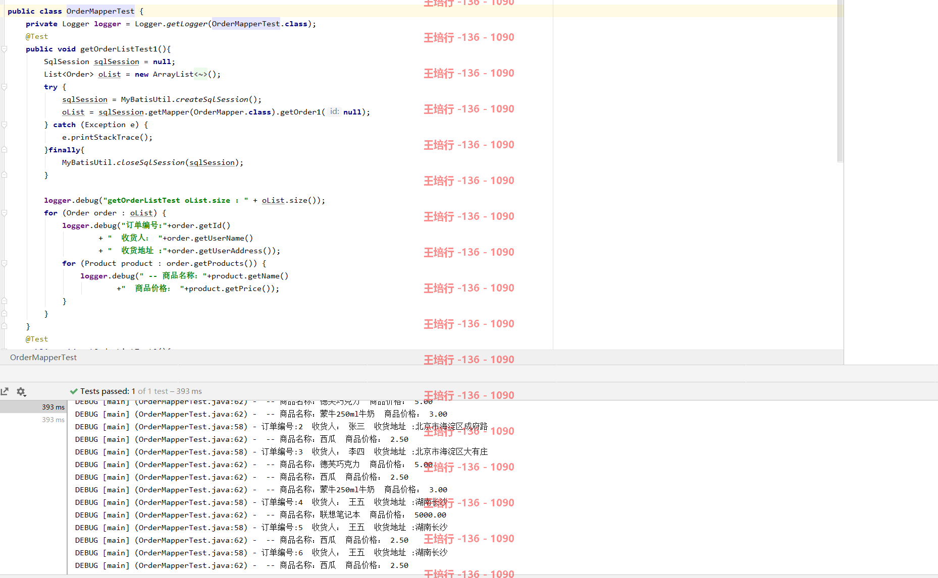Click the getOrder1 method call
938x578 pixels.
(x=300, y=112)
